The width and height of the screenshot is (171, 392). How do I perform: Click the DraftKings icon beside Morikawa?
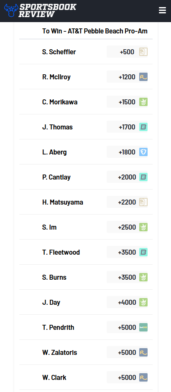[x=143, y=102]
